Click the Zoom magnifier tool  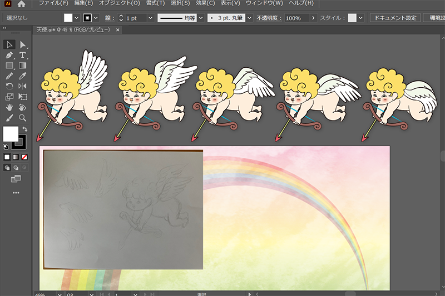click(x=23, y=118)
